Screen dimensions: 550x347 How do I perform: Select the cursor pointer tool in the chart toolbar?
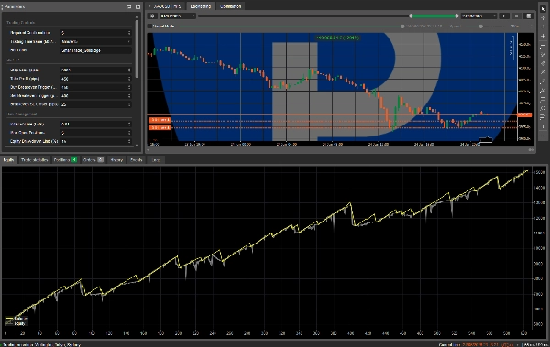[x=543, y=9]
